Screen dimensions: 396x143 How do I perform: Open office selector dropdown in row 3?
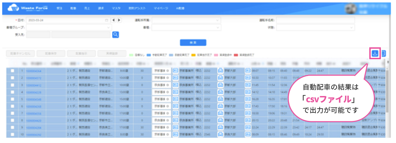pos(162,85)
